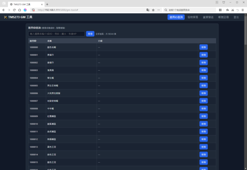The image size is (247, 170).
Task: Copy item 1000011 with its 複製 button
Action: (203, 132)
